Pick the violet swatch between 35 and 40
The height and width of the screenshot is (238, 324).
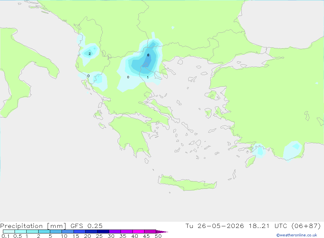coord(127,232)
